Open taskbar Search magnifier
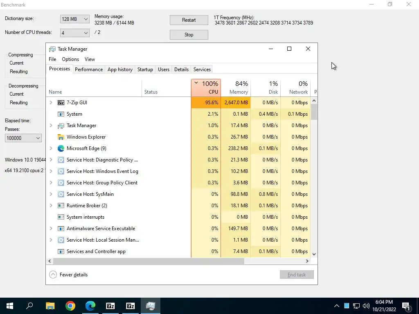Viewport: 419px width, 314px height. point(29,306)
